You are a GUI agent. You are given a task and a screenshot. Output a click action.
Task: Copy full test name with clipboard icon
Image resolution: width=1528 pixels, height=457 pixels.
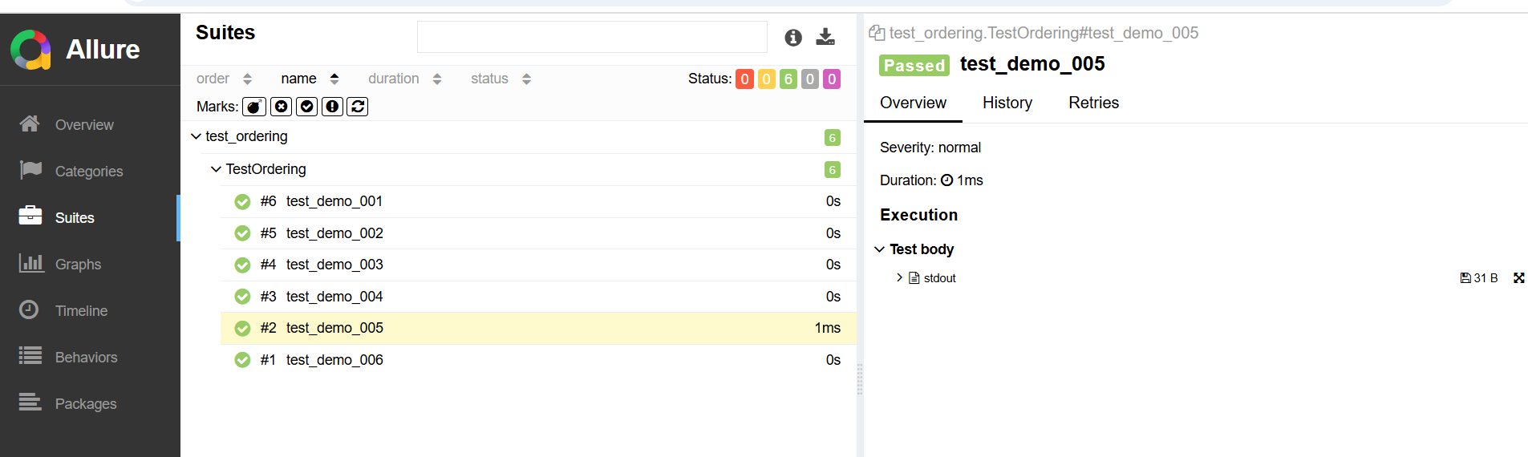(877, 33)
